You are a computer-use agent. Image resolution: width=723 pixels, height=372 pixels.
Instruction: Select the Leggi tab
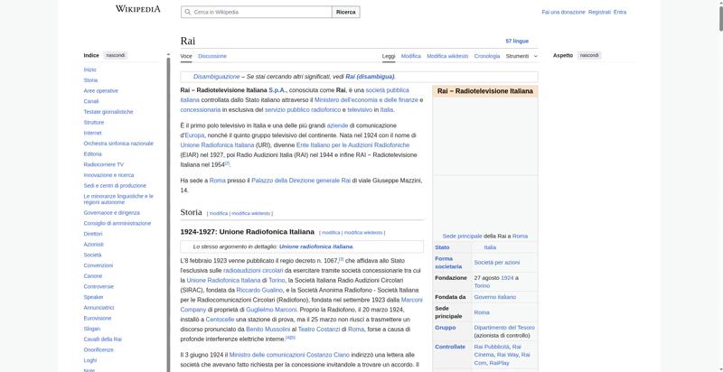pos(389,56)
